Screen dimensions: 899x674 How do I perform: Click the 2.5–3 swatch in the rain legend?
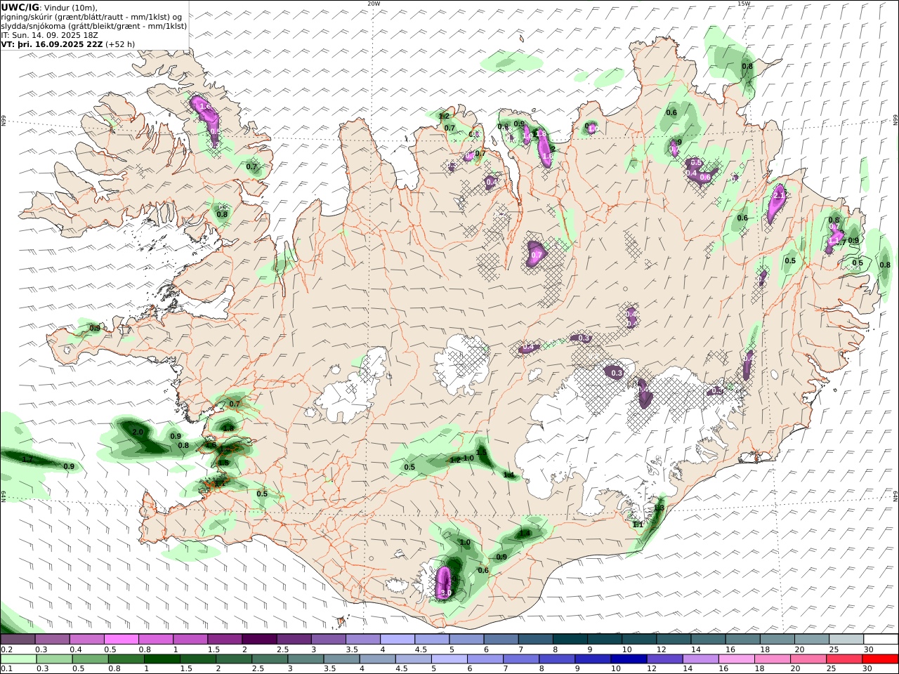pyautogui.click(x=269, y=659)
